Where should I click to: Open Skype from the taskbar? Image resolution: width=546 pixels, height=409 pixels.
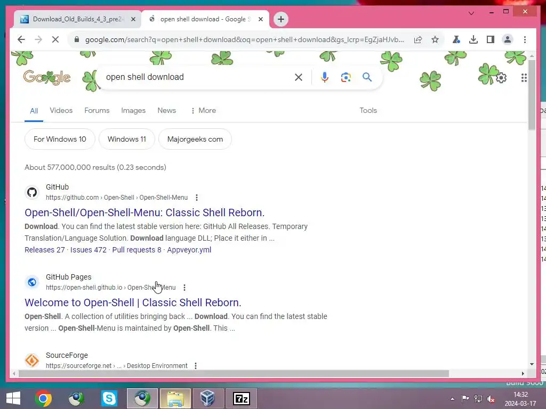click(x=109, y=398)
